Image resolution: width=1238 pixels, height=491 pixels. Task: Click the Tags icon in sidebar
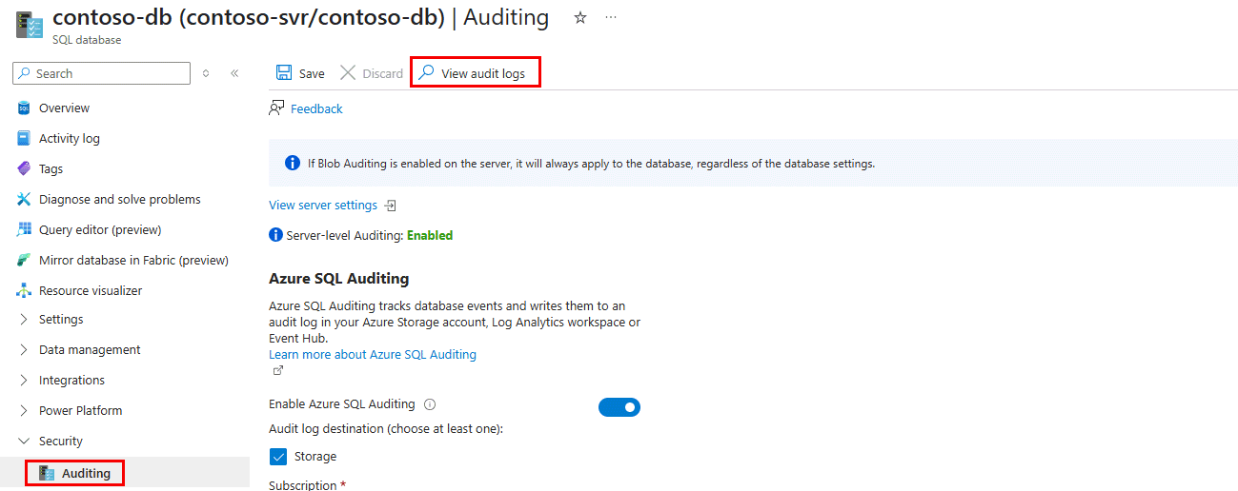(24, 168)
